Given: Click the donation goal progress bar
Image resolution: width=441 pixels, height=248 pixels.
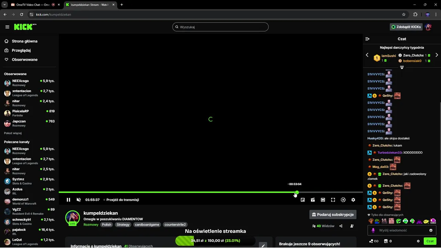Looking at the screenshot, I should [215, 240].
